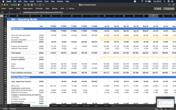176x110 pixels.
Task: Click Calculate in the status bar
Action: click(x=13, y=109)
